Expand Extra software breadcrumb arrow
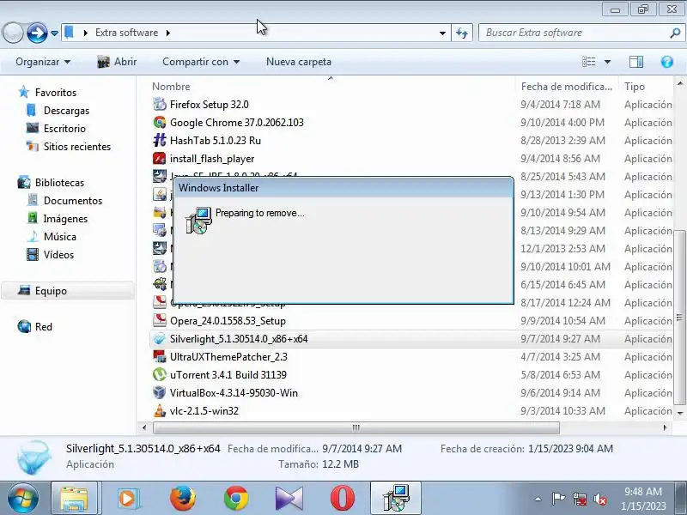This screenshot has height=515, width=687. pyautogui.click(x=167, y=33)
